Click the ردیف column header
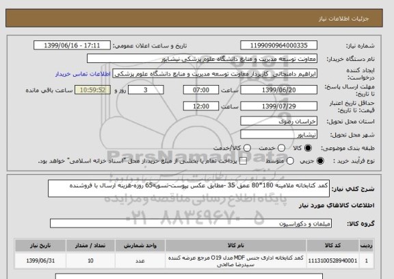The height and width of the screenshot is (279, 394). [367, 245]
